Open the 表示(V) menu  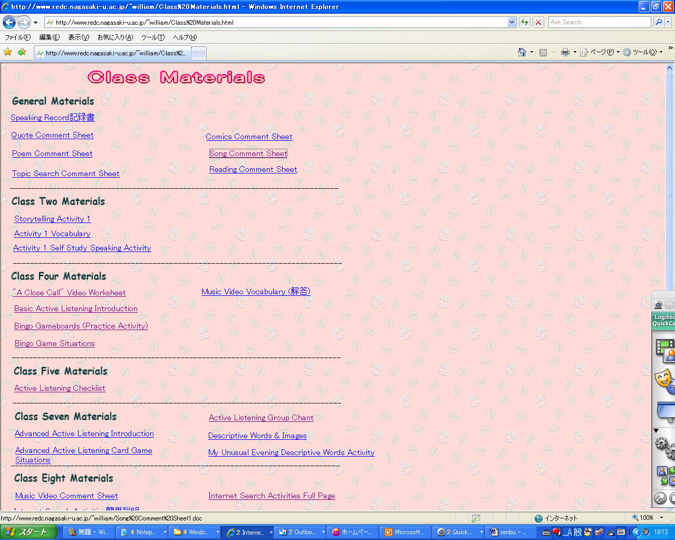(78, 37)
